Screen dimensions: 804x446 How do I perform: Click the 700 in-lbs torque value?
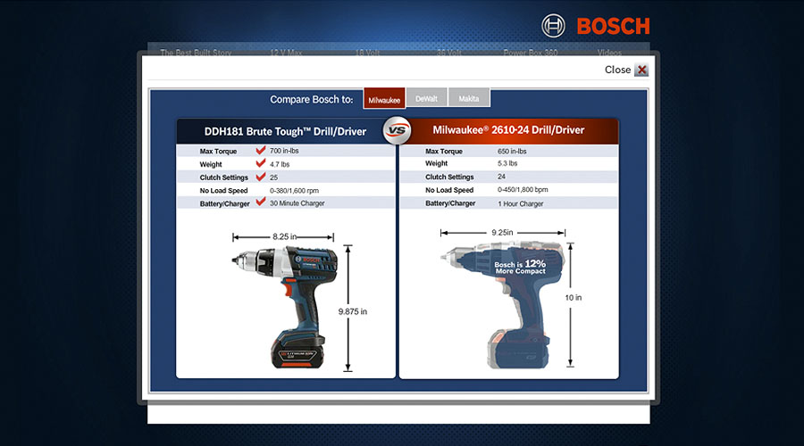[x=284, y=151]
